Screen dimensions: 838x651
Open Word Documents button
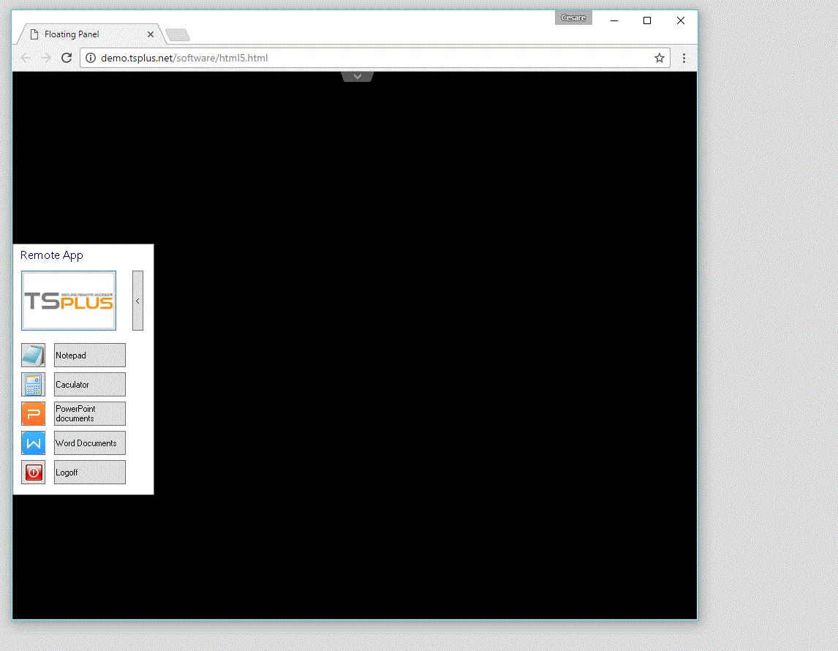pyautogui.click(x=90, y=443)
